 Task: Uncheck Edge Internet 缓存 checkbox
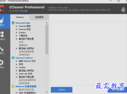pos(17,26)
